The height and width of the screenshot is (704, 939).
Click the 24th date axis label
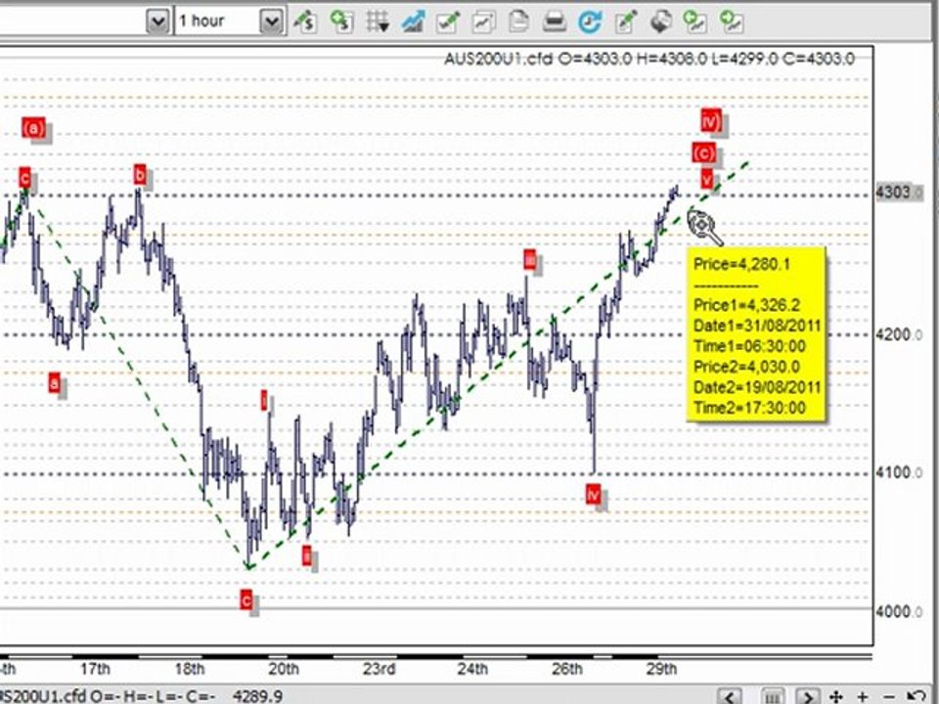[472, 668]
